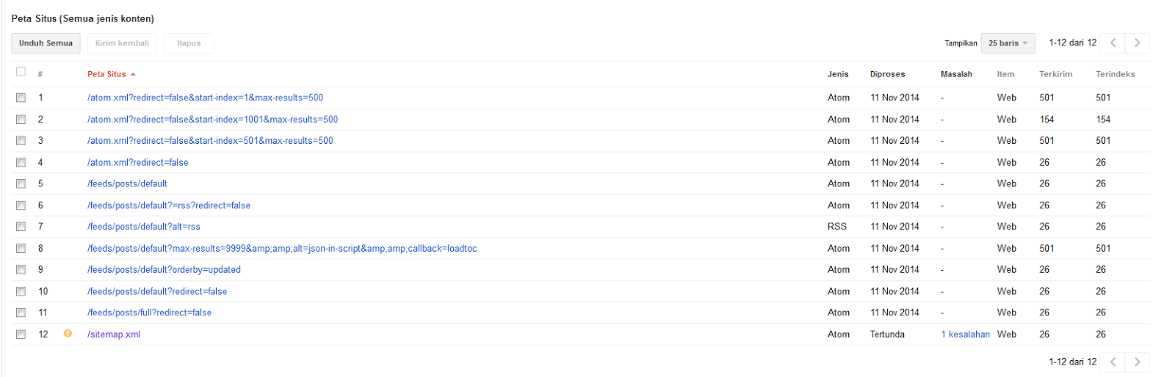Open /atom.xml?redirect=false link
1175x377 pixels.
(137, 163)
